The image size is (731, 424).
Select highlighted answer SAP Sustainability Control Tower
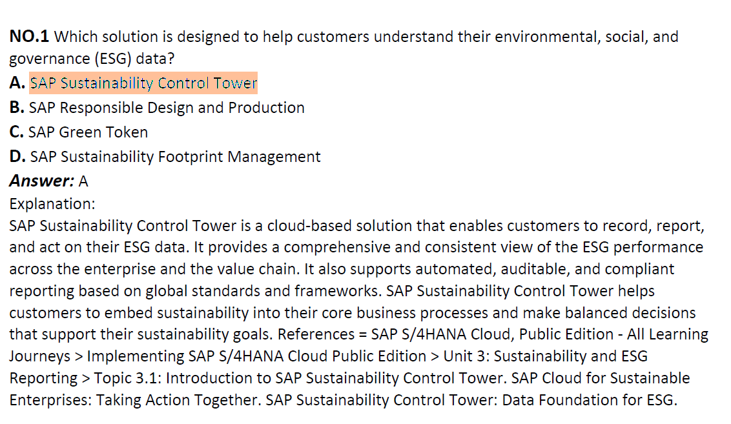(x=143, y=83)
